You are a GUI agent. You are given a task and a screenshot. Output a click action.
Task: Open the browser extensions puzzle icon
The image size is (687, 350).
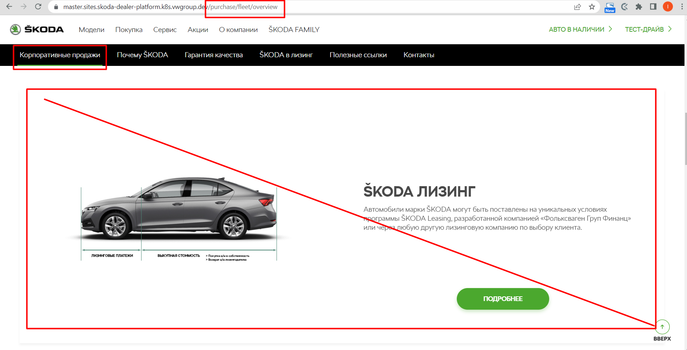click(639, 7)
